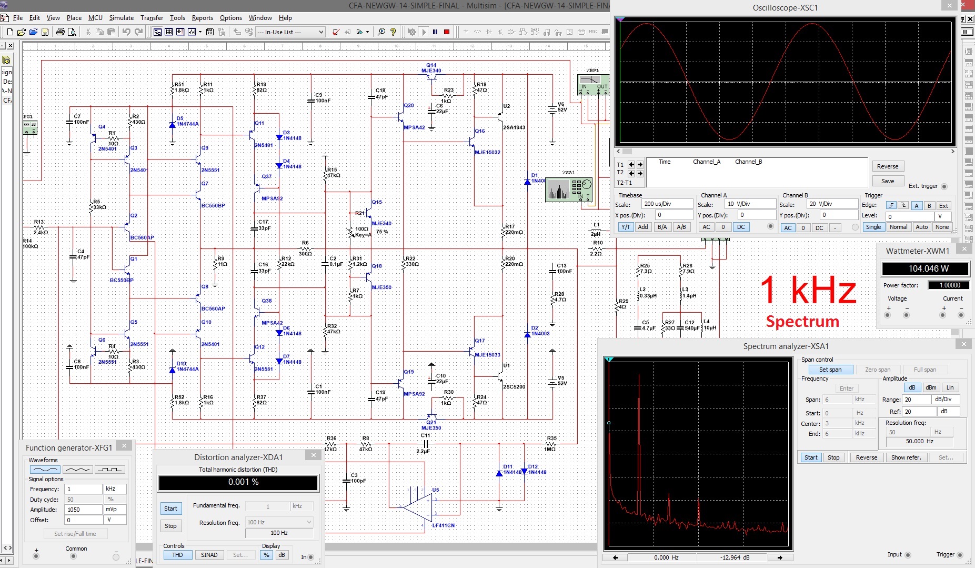The height and width of the screenshot is (568, 975).
Task: Select Normal trigger mode in oscilloscope
Action: 899,227
